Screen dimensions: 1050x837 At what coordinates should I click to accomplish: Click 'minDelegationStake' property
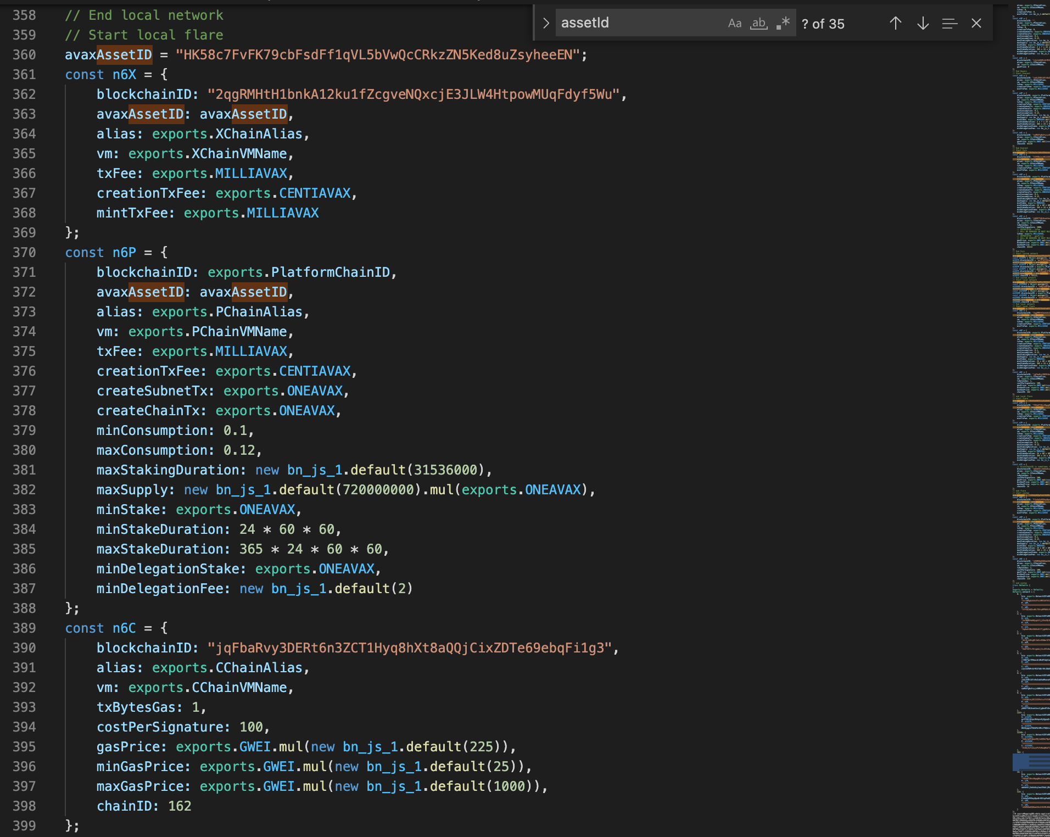168,568
